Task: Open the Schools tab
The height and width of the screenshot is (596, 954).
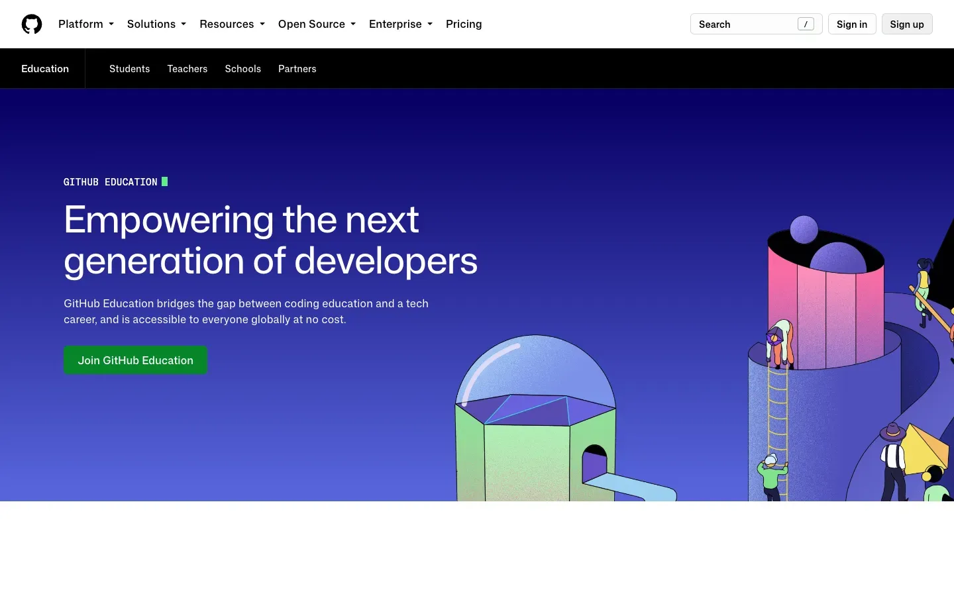Action: [243, 68]
